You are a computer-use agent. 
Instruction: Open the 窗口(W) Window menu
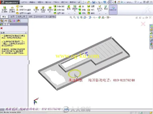click(64, 2)
